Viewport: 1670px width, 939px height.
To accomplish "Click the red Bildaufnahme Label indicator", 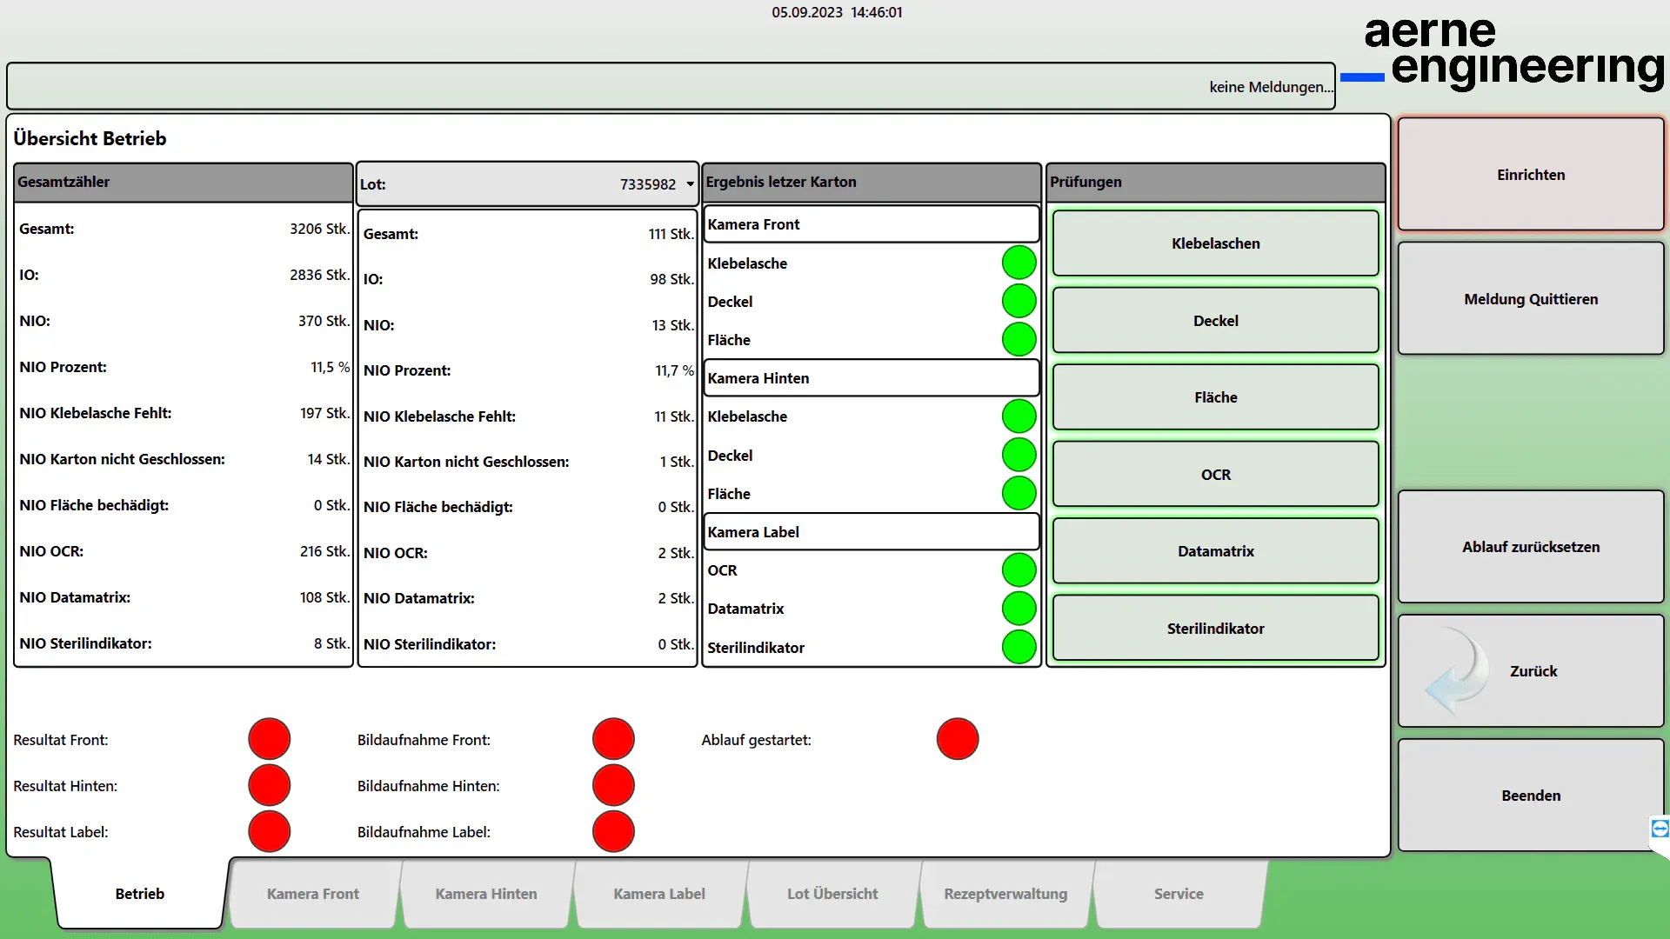I will tap(613, 831).
